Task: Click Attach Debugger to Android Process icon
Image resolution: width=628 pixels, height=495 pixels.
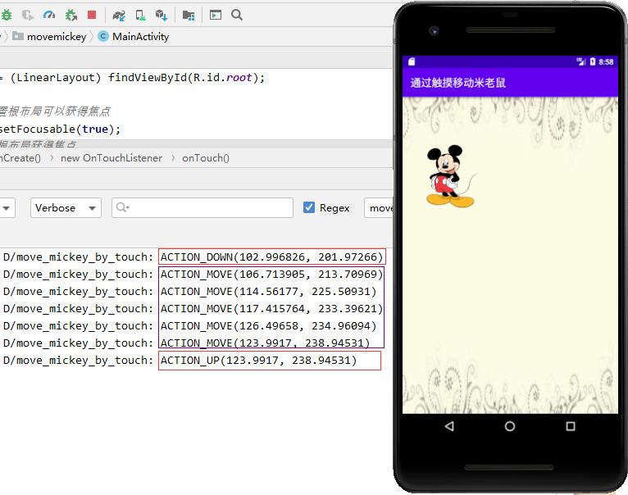Action: tap(71, 16)
